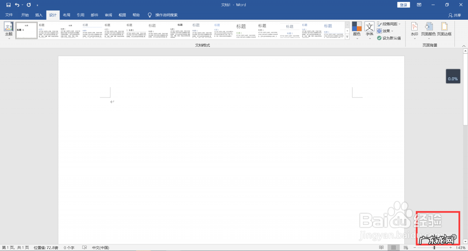This screenshot has height=251, width=468.
Task: Switch to Web Layout view in status bar
Action: point(406,248)
